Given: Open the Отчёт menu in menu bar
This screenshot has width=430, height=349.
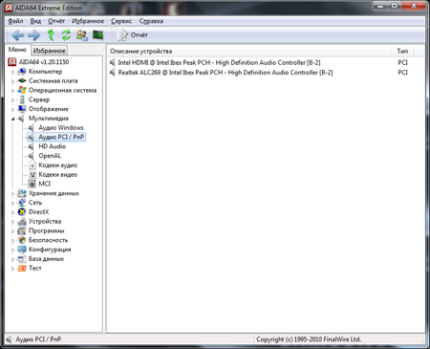Looking at the screenshot, I should pos(56,21).
